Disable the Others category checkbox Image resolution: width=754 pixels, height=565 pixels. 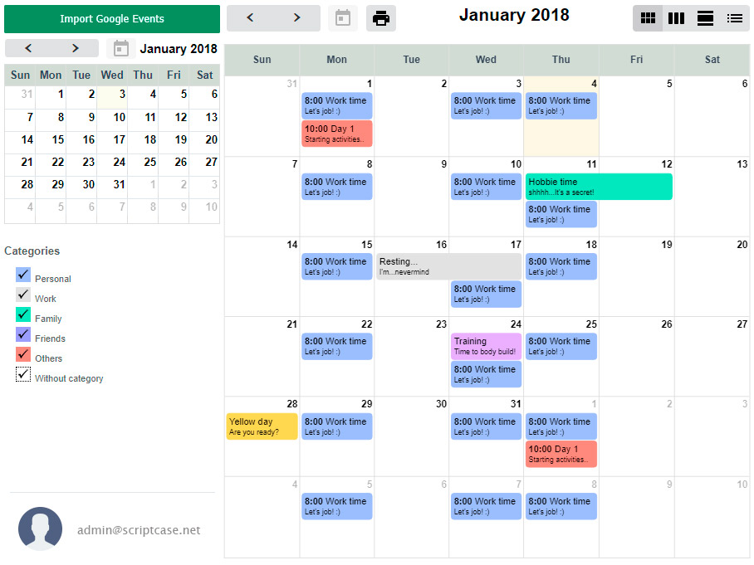pos(23,355)
